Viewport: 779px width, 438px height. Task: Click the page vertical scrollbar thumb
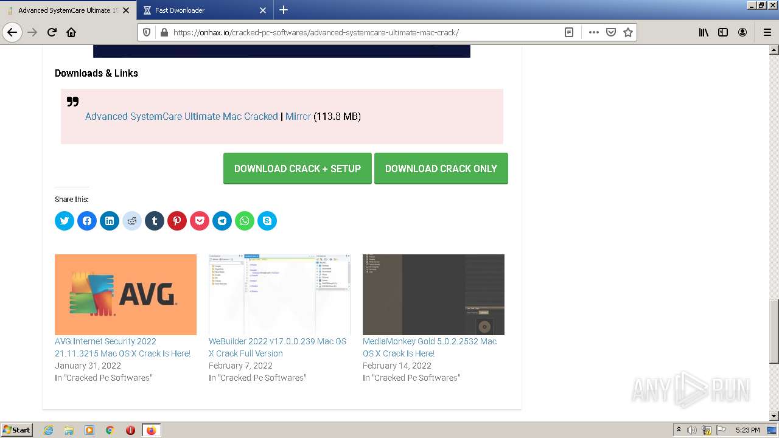774,332
